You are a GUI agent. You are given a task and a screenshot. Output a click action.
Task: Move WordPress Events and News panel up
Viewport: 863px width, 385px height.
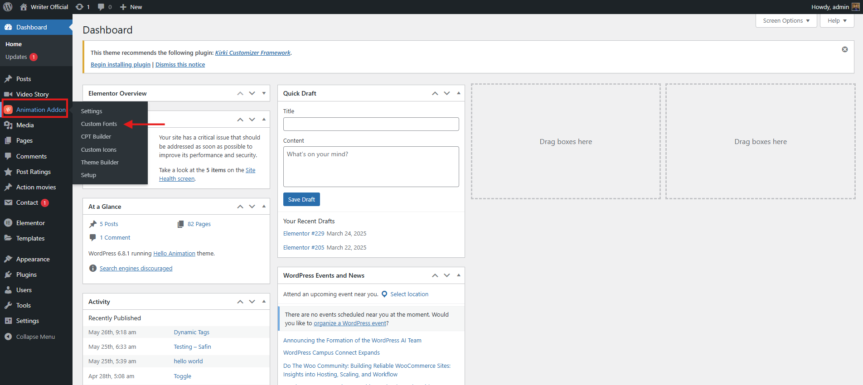point(435,275)
